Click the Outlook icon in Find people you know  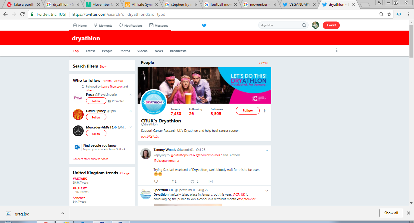(77, 147)
